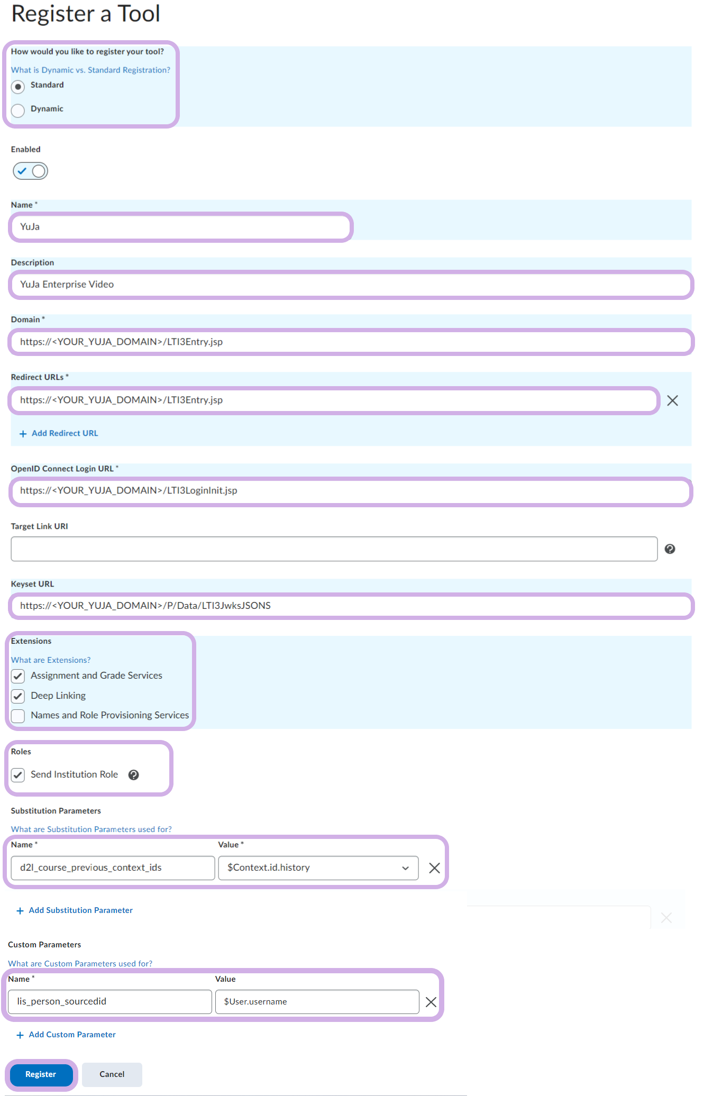Click into the empty Target Link URI field
The image size is (704, 1096).
click(x=334, y=549)
